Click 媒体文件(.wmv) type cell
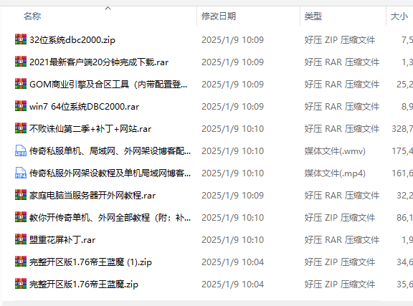This screenshot has height=306, width=413. (335, 151)
